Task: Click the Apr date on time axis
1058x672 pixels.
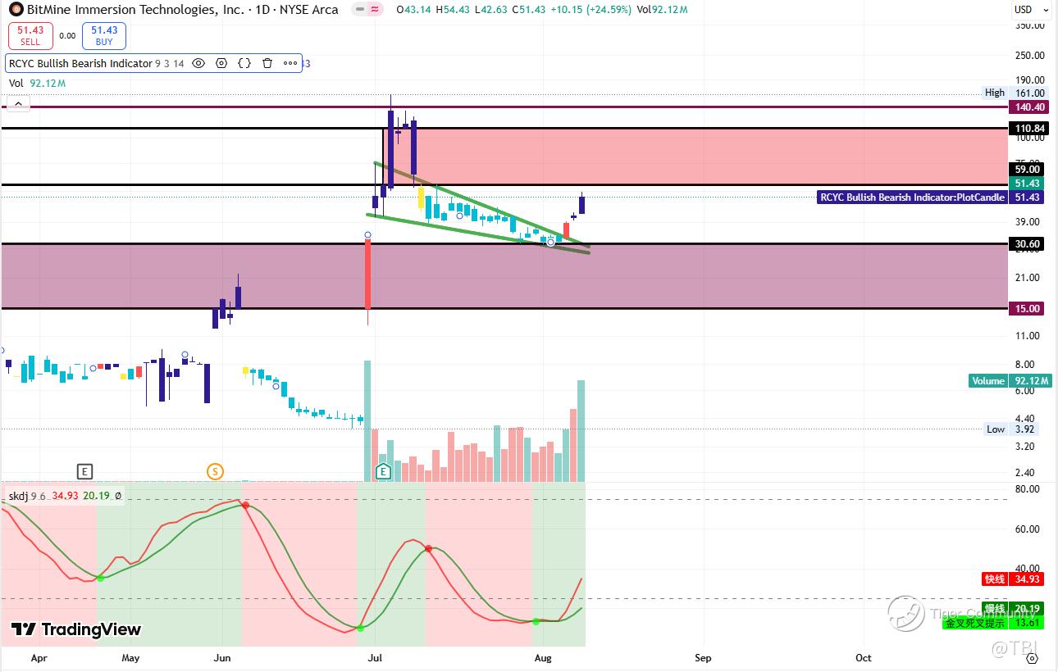Action: 38,657
